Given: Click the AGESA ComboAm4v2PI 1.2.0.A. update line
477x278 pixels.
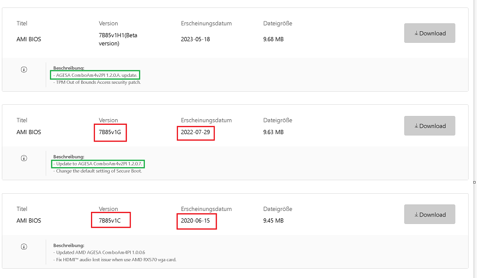Looking at the screenshot, I should click(x=95, y=75).
